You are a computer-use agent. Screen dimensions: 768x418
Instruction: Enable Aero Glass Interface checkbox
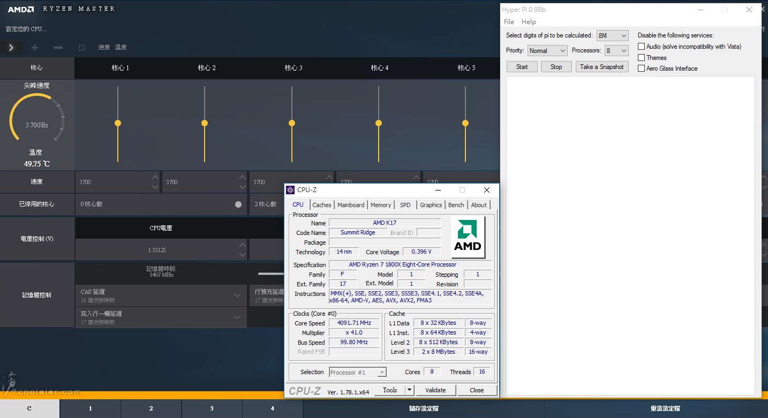coord(641,68)
